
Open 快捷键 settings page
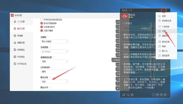21,36
